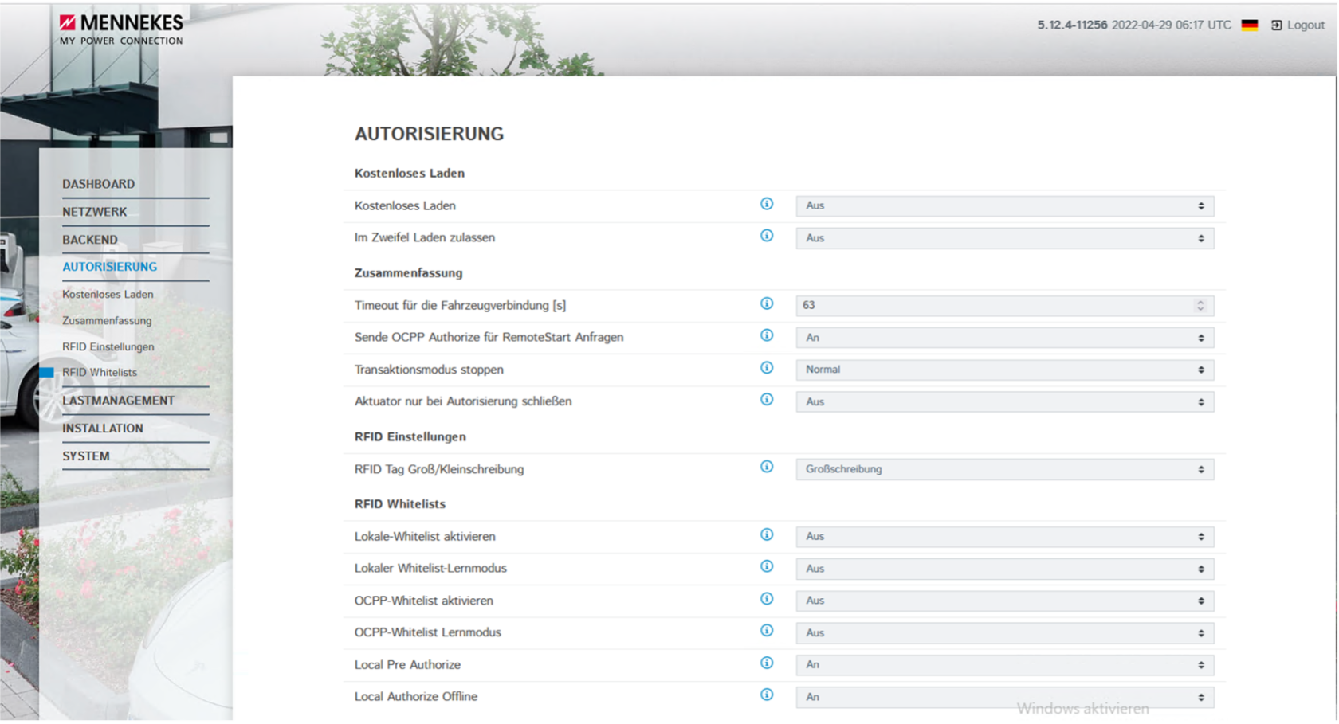1339x724 pixels.
Task: Show info for Lokale-Whitelist aktivieren
Action: click(766, 535)
